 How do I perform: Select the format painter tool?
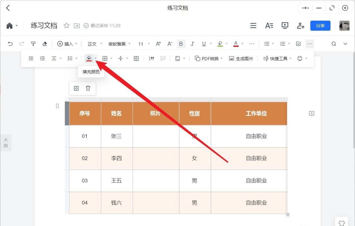coord(33,44)
